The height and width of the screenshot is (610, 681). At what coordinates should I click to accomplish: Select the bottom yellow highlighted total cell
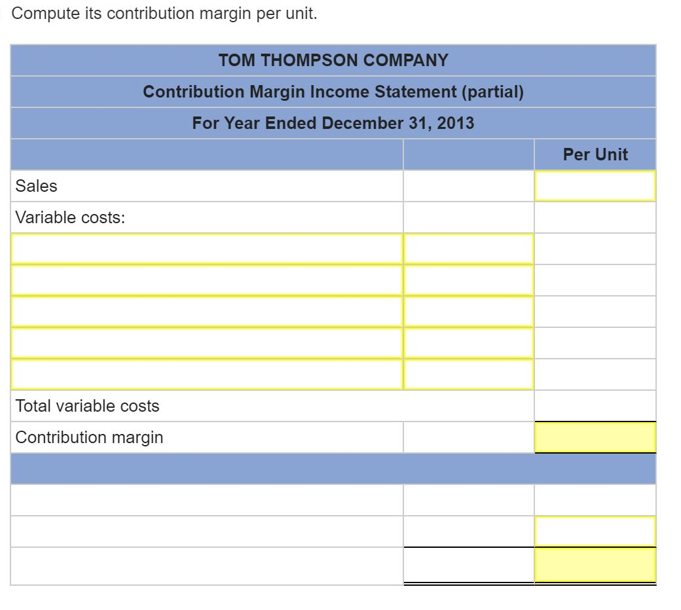click(595, 565)
